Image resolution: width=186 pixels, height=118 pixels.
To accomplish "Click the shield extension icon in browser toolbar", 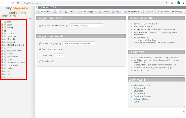I will tap(172, 3).
